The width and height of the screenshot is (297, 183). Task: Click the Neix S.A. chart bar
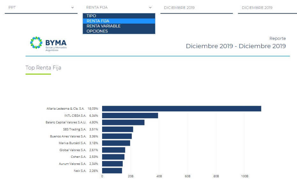tap(112, 171)
